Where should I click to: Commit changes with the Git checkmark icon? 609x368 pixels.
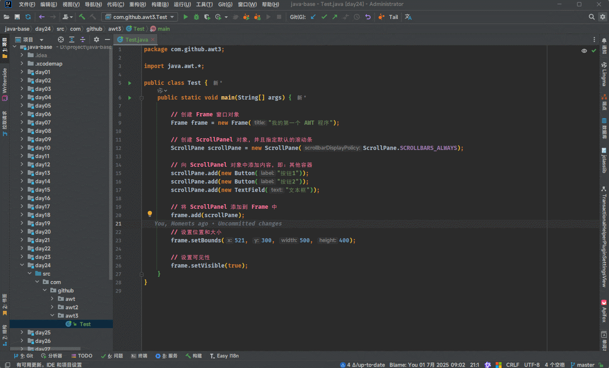(324, 17)
